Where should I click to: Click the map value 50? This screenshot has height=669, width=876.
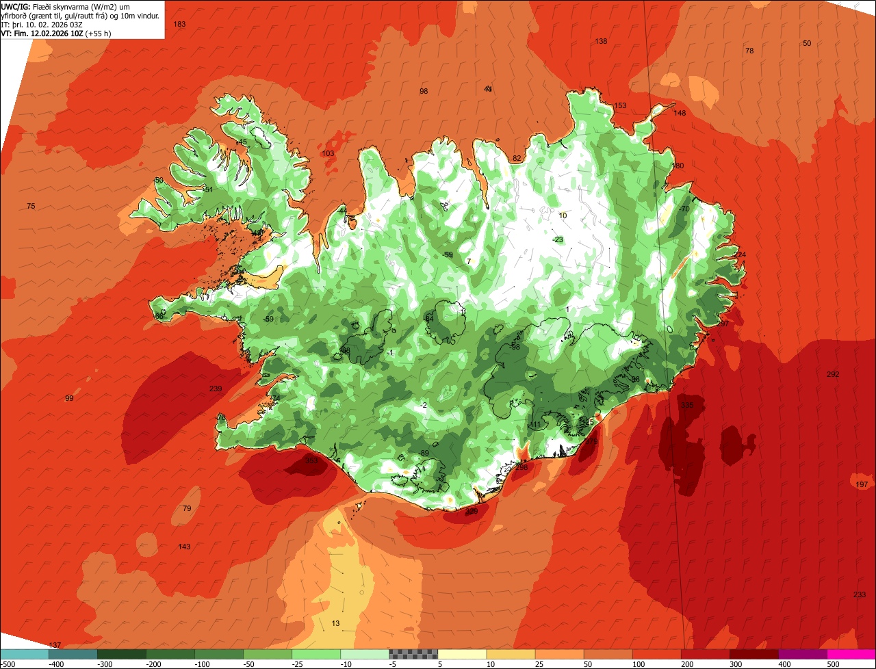pos(807,43)
